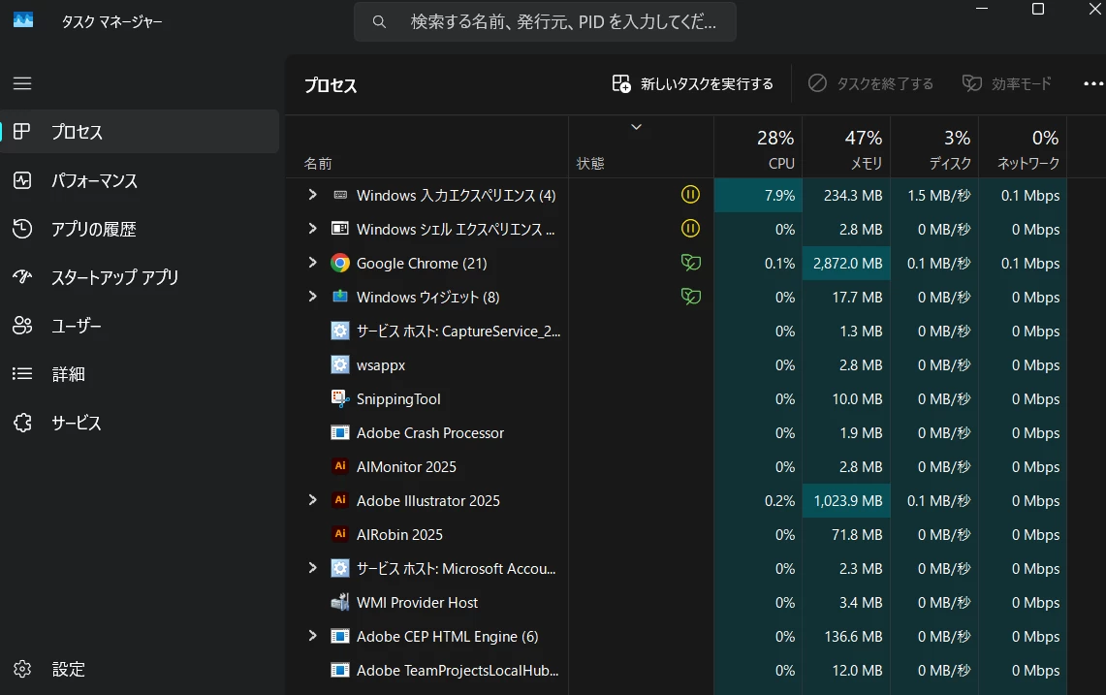Open the サービス tab
1106x695 pixels.
pos(141,423)
